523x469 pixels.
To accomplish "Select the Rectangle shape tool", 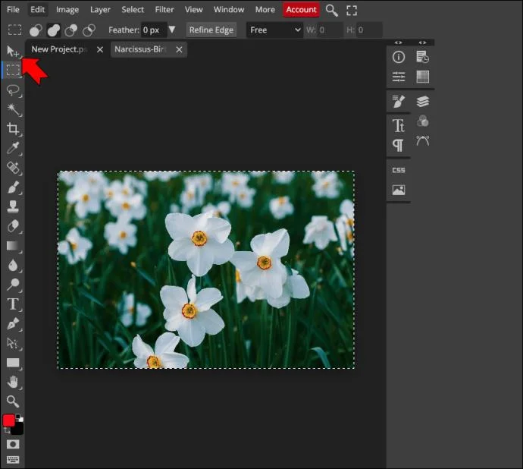I will (13, 363).
